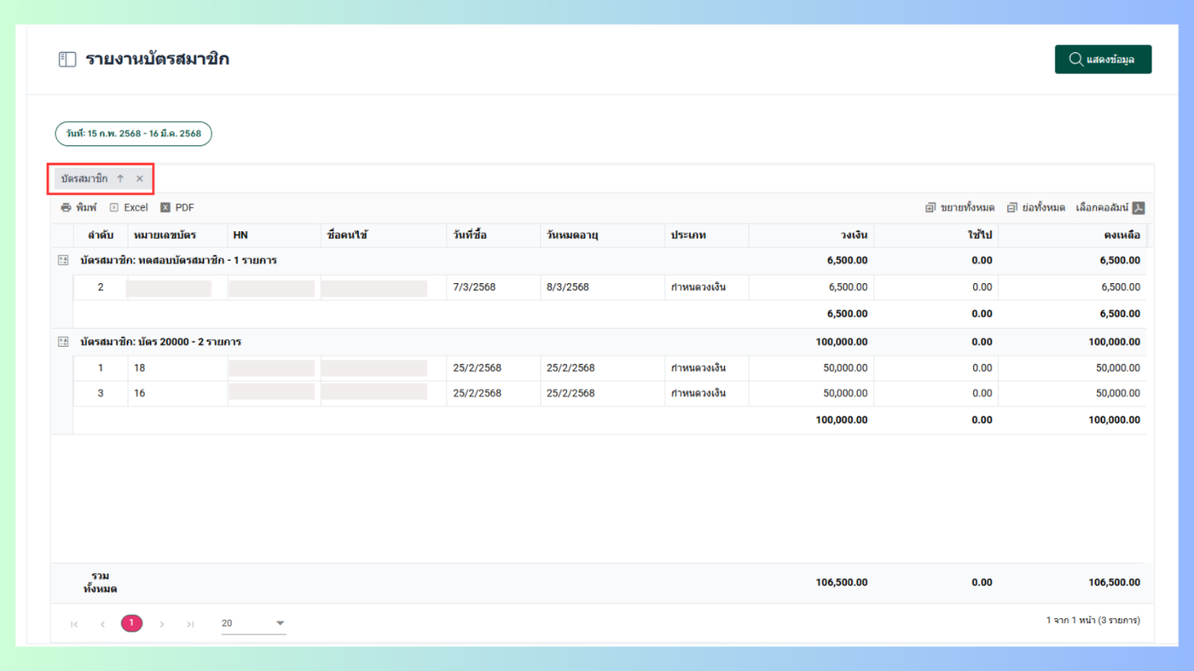The image size is (1194, 671).
Task: Toggle sort arrow on บัตรสมาชิก group chip
Action: 120,179
